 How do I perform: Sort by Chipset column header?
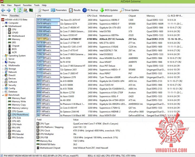136,16
